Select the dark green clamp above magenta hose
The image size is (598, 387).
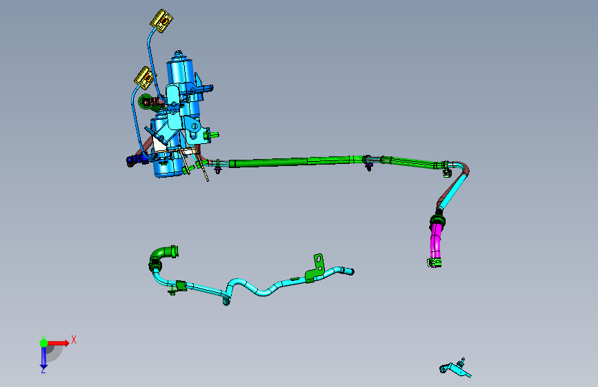coord(438,220)
